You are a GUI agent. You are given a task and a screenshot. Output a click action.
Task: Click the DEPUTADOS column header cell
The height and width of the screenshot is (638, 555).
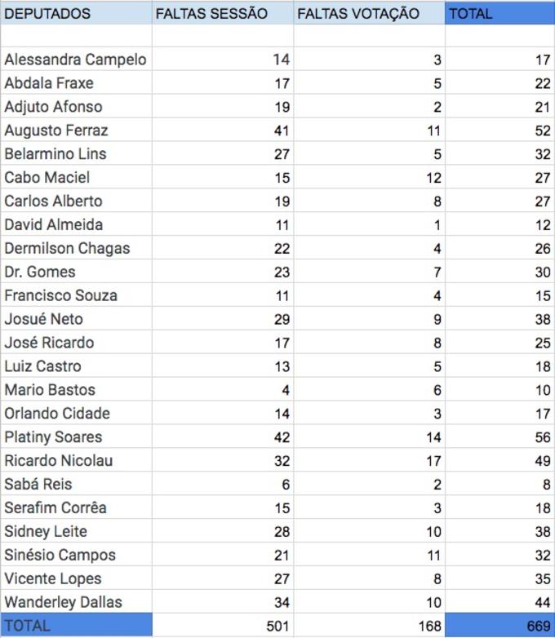point(76,14)
